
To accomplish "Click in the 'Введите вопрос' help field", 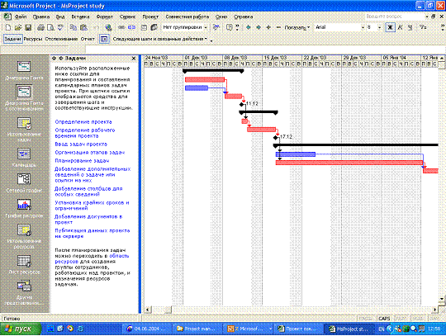I will tap(395, 17).
